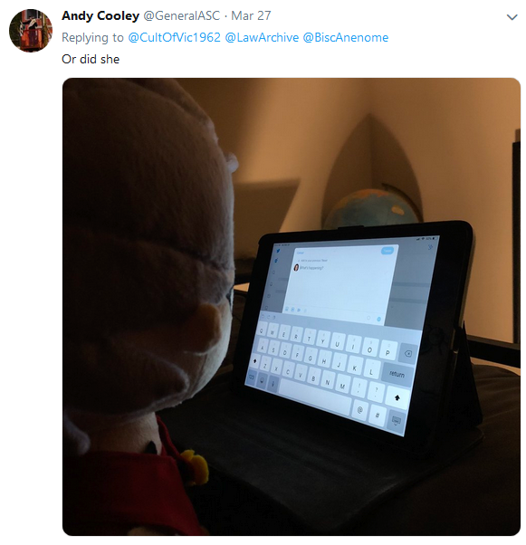Viewport: 526px width, 545px height.
Task: Tap the Cancel link in the compose window
Action: [301, 253]
